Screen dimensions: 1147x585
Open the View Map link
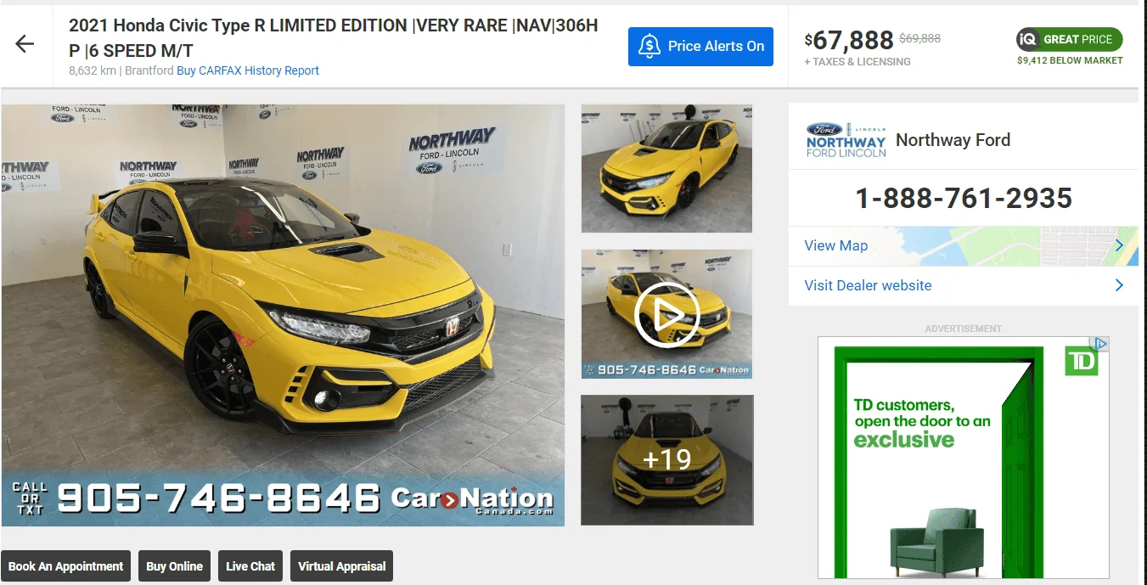click(x=836, y=245)
